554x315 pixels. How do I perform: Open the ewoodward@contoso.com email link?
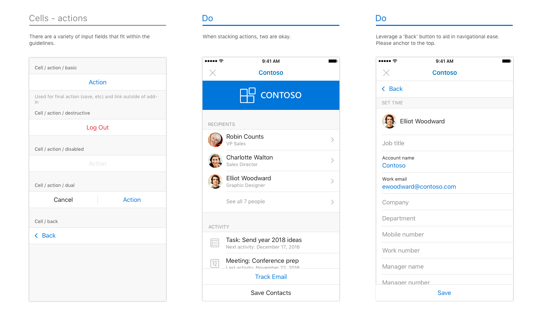(419, 187)
